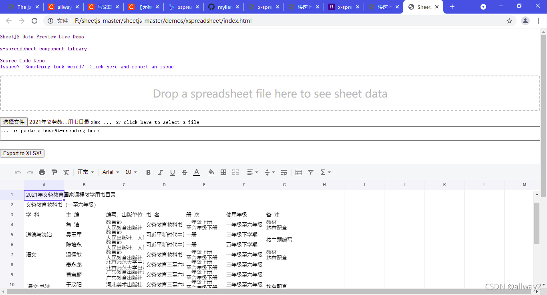Open the borders tool

(x=223, y=172)
